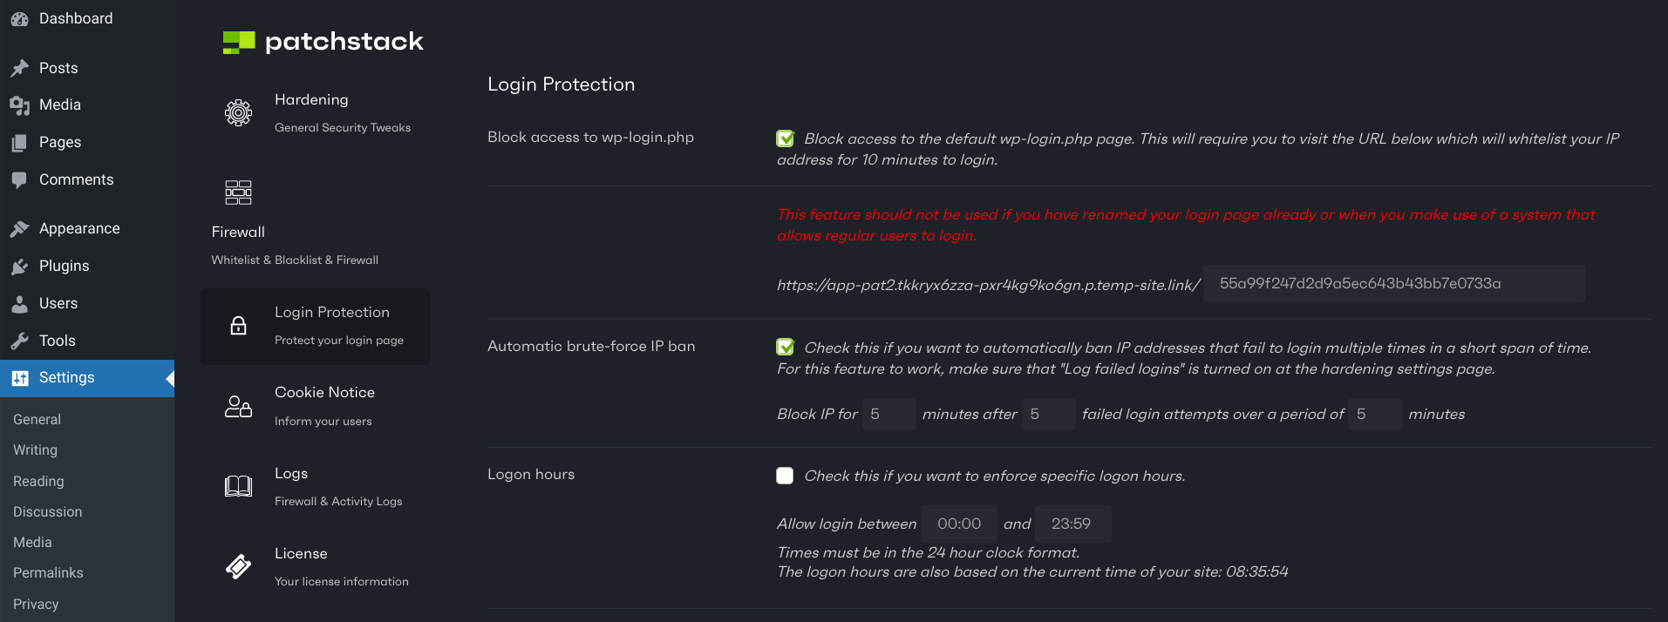Click the Block IP for minutes field
The width and height of the screenshot is (1668, 622).
[x=888, y=415]
